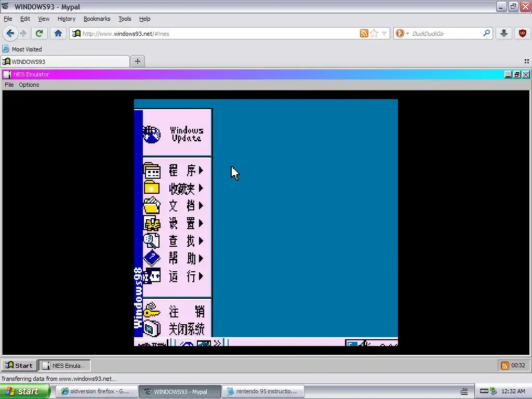Expand the 查找 submenu arrow
The image size is (532, 399).
[x=201, y=241]
